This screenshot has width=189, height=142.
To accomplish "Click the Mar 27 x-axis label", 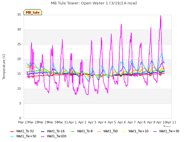I will [23, 122].
